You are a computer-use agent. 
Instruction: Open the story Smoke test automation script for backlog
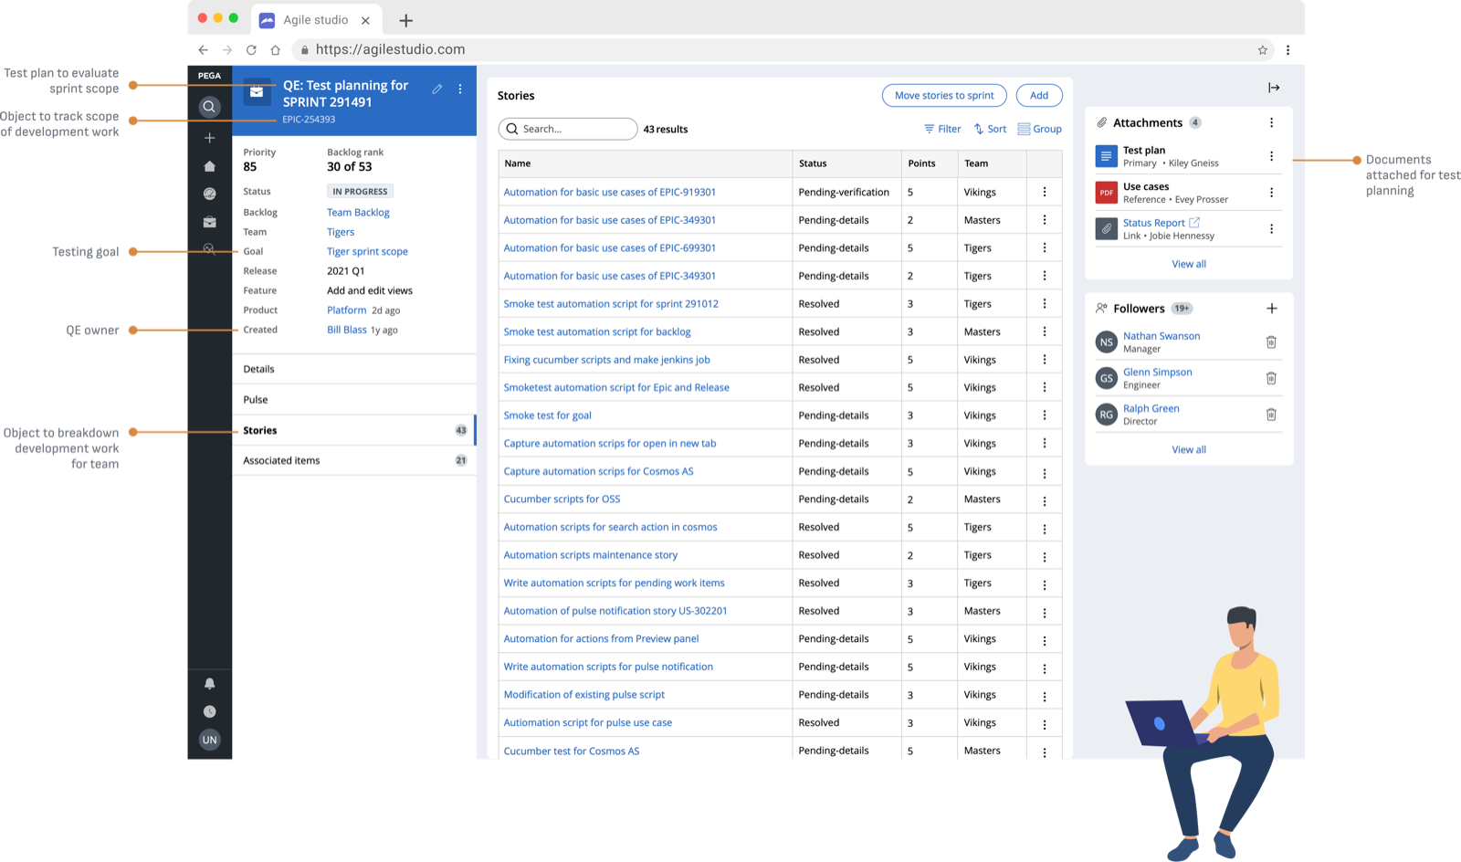click(x=597, y=332)
